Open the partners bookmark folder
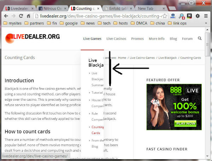The height and width of the screenshot is (161, 212). tap(34, 23)
